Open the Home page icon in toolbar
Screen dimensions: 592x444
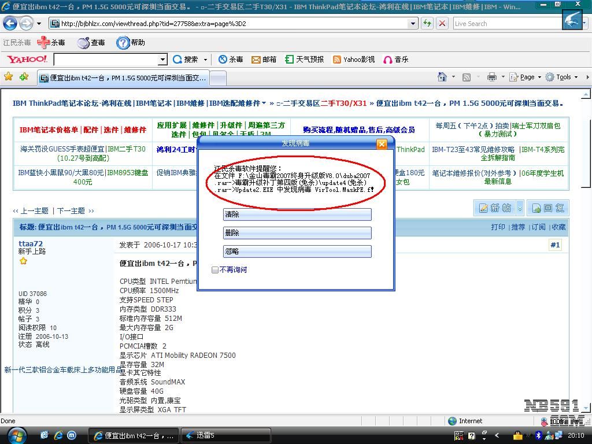[x=442, y=77]
